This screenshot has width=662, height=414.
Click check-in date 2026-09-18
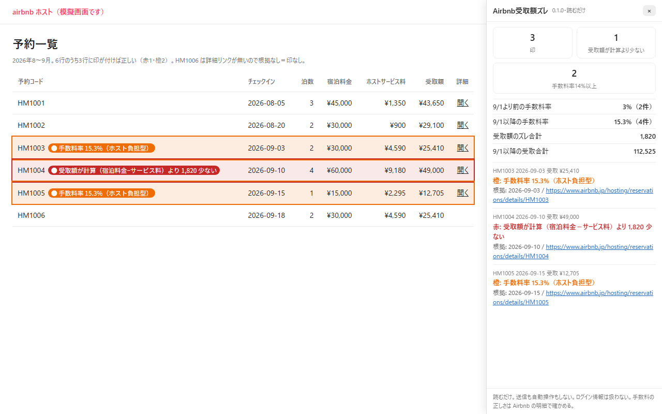[266, 215]
